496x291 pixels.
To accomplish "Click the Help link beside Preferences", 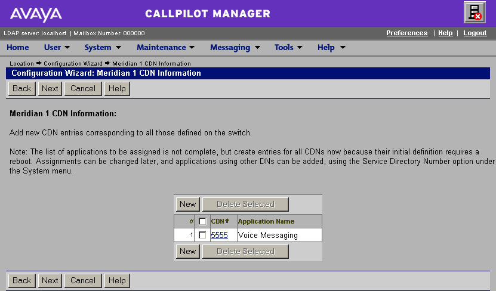I will [x=445, y=33].
